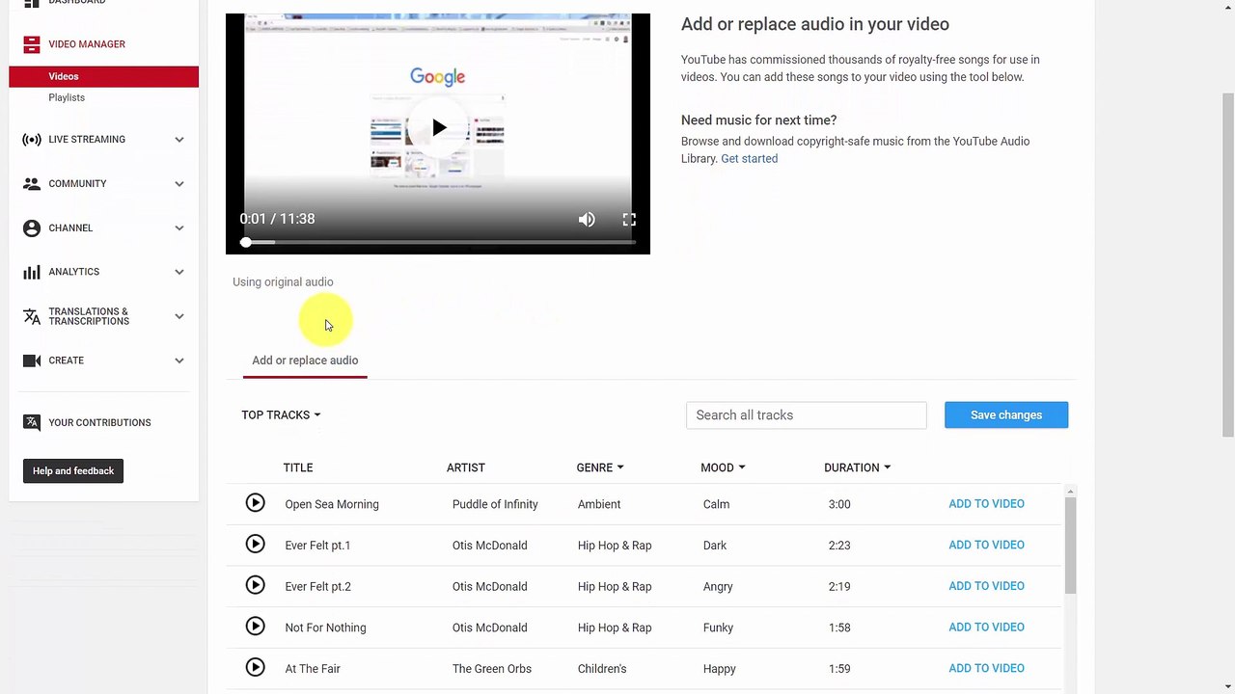Open the Top Tracks dropdown
This screenshot has width=1235, height=694.
tap(281, 415)
